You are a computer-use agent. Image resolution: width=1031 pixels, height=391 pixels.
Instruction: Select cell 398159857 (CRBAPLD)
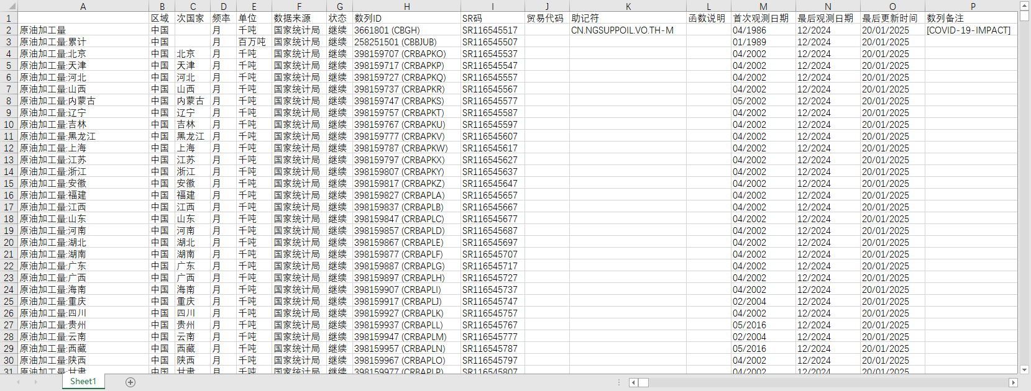point(406,230)
